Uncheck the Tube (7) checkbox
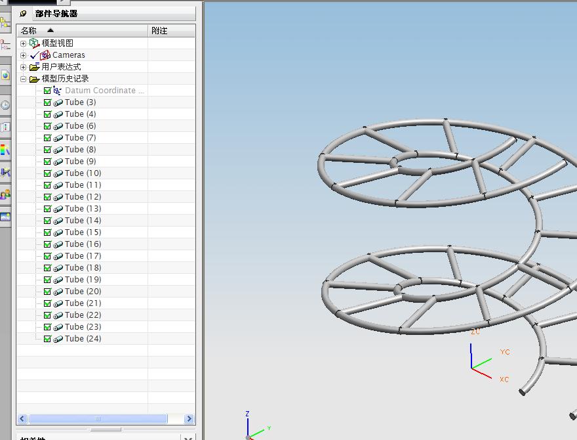Image resolution: width=577 pixels, height=440 pixels. [47, 138]
